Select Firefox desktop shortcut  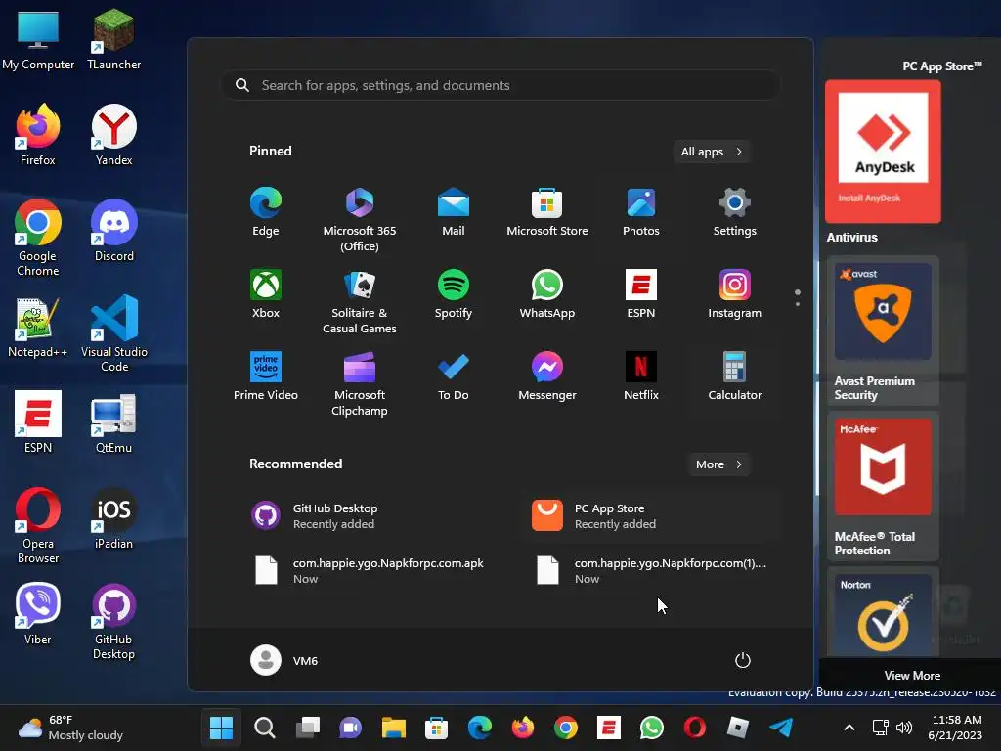tap(38, 135)
